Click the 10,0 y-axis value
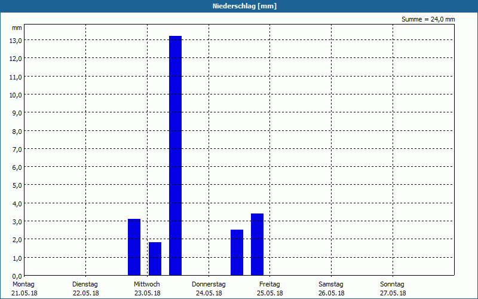Image resolution: width=478 pixels, height=299 pixels. (16, 95)
